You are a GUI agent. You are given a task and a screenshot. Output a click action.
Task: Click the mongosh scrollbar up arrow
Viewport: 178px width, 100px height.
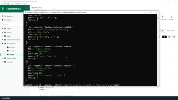click(x=158, y=15)
